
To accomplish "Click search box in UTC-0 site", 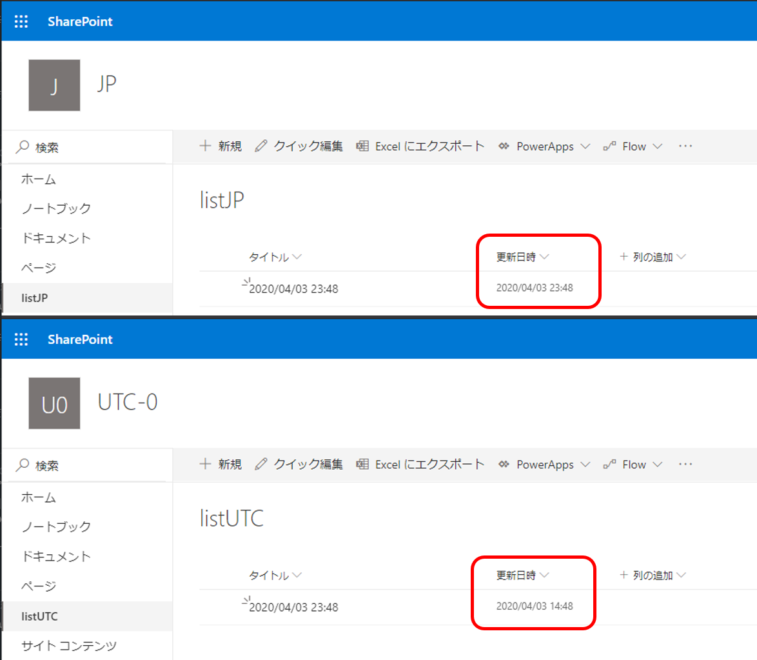I will click(88, 465).
